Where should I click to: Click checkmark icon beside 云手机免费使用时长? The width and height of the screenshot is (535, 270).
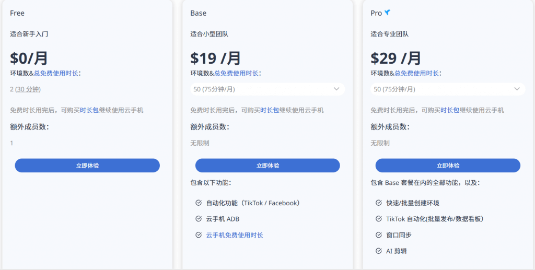[199, 235]
